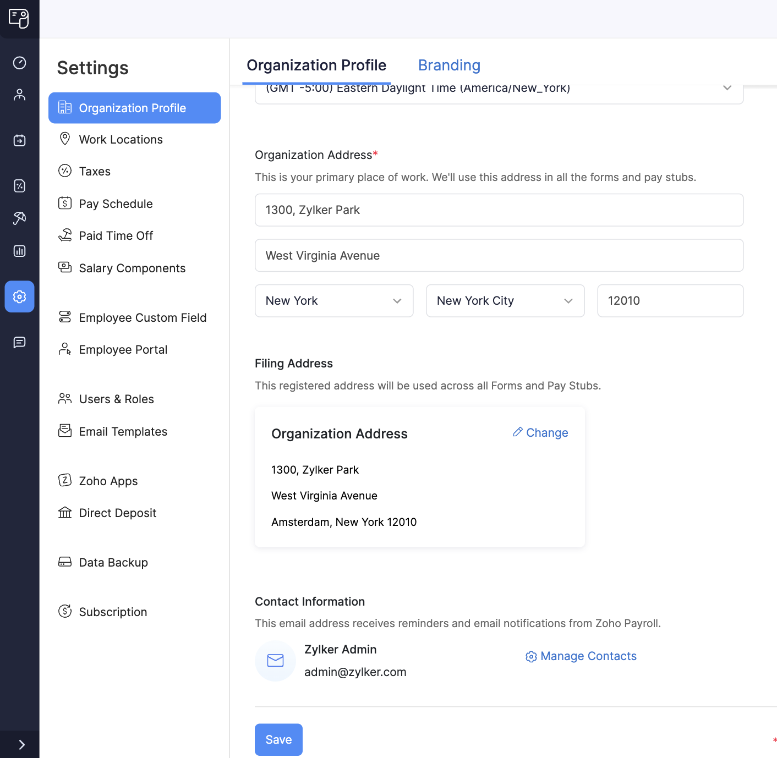Open the Zoho Payroll home icon
This screenshot has width=777, height=758.
(x=19, y=19)
